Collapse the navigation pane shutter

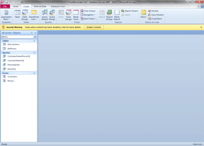click(35, 33)
